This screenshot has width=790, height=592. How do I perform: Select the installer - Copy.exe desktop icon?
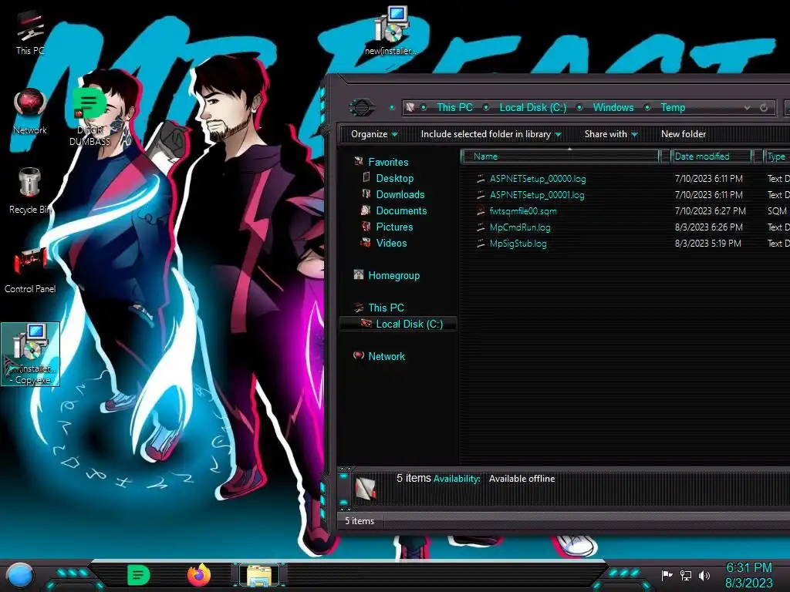click(x=30, y=355)
